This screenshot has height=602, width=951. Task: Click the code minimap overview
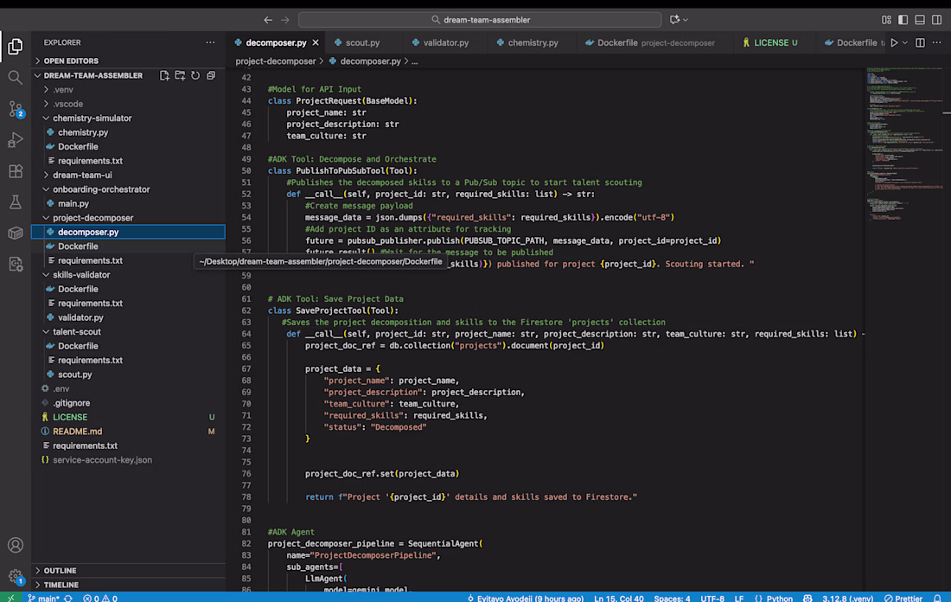coord(903,145)
